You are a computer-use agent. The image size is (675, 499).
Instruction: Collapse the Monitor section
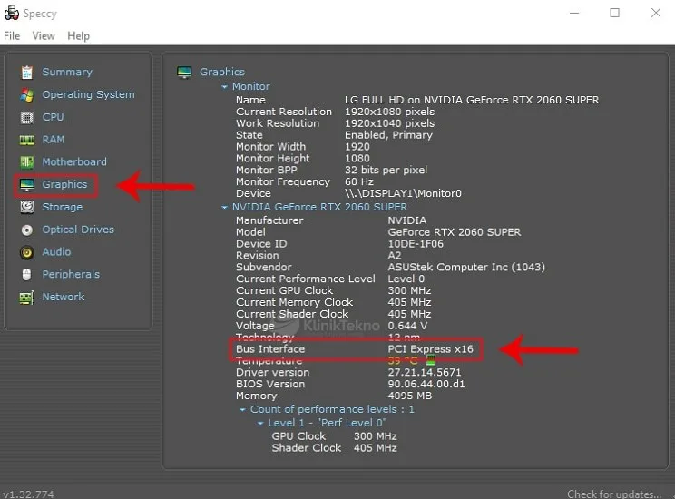tap(225, 87)
